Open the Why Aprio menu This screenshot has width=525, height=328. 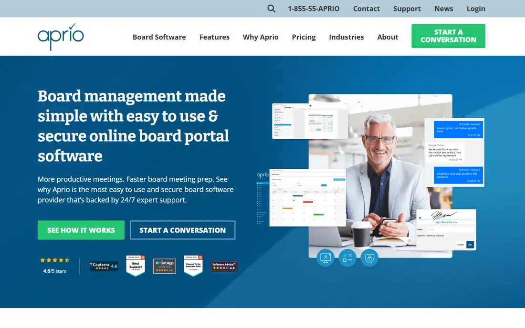261,37
